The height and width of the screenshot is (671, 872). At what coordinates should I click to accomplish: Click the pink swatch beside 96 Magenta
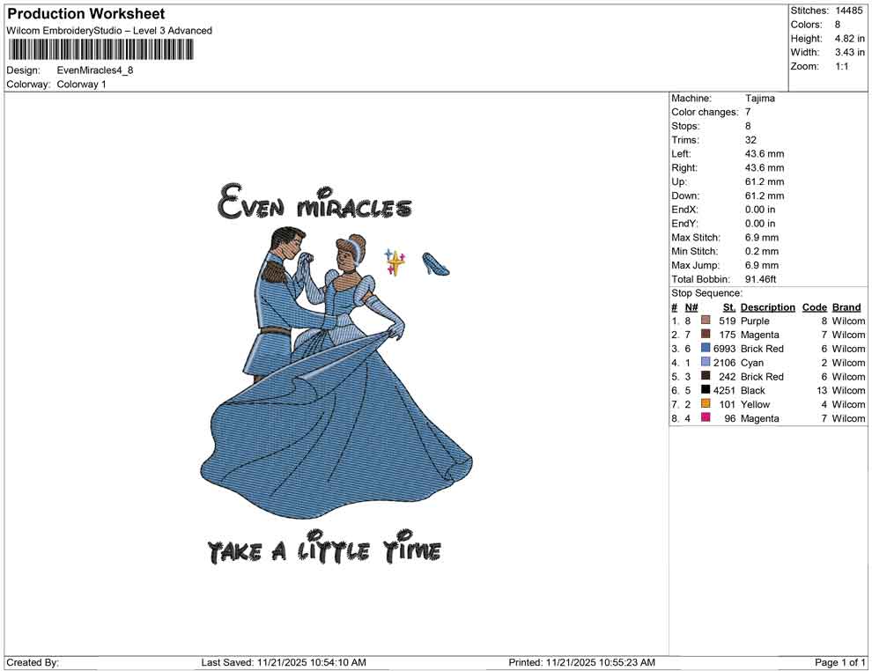(x=706, y=417)
